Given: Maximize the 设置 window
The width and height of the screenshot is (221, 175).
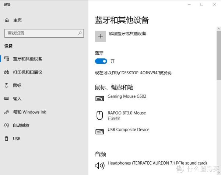Looking at the screenshot, I should point(202,4).
